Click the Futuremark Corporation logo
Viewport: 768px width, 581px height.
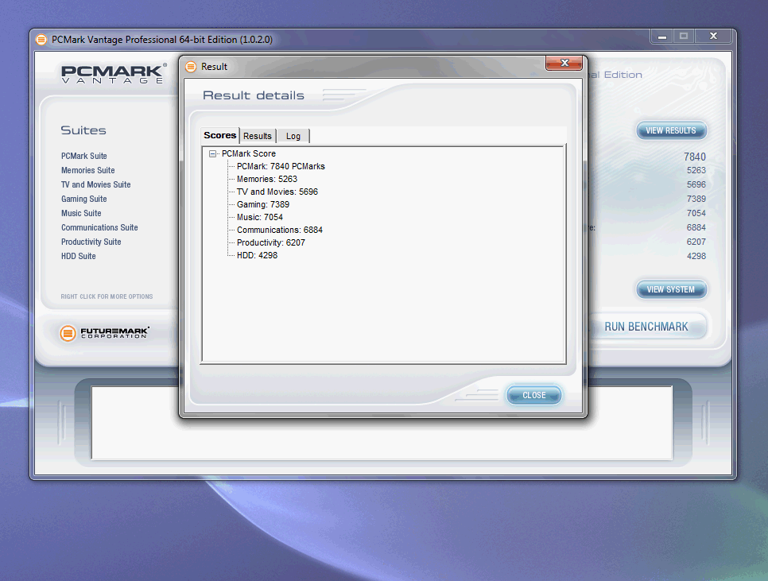pos(104,333)
